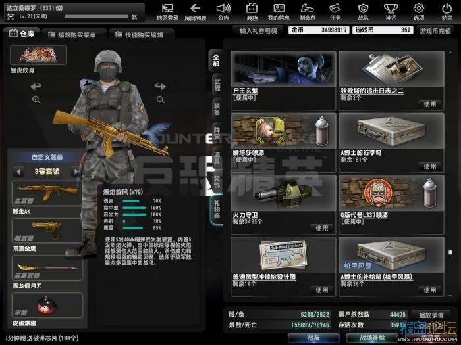Open the 公告 announcements speaker icon

(223, 12)
